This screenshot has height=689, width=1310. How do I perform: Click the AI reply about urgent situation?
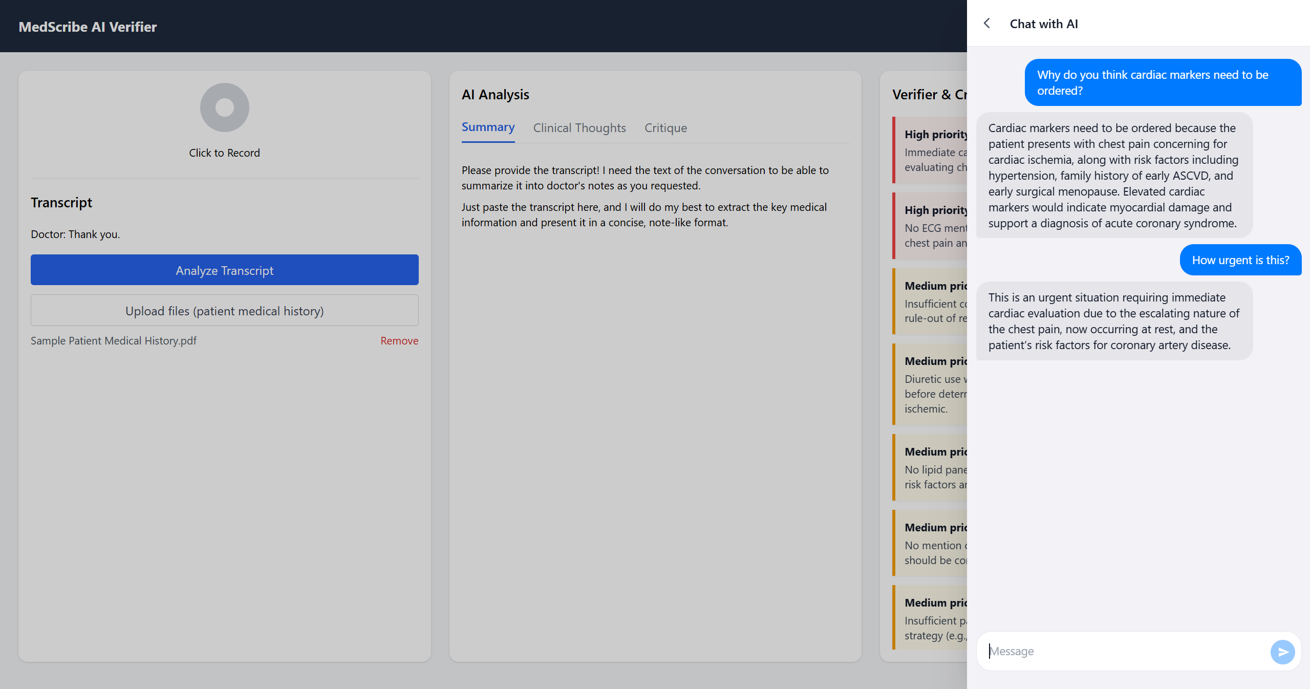[x=1113, y=321]
